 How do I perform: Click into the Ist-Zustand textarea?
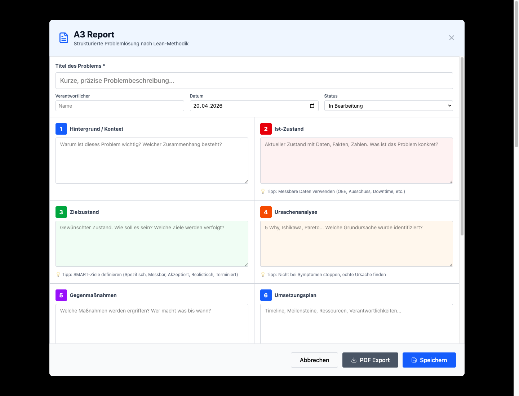(x=356, y=161)
